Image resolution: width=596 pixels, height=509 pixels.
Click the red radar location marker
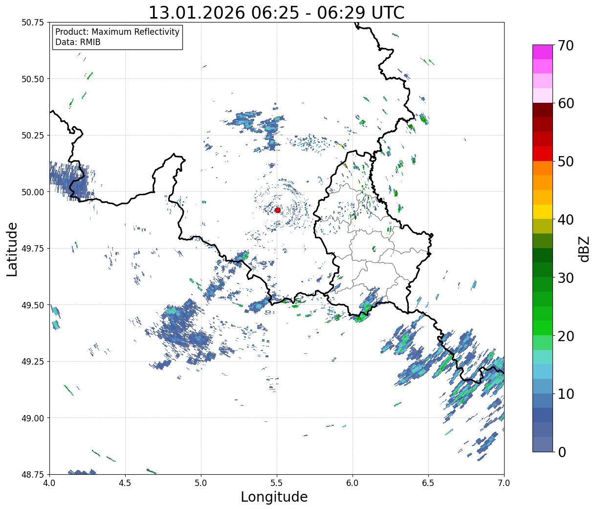(x=278, y=210)
